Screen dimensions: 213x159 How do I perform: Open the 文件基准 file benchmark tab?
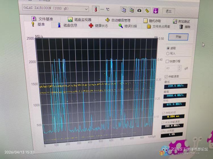(x=42, y=19)
